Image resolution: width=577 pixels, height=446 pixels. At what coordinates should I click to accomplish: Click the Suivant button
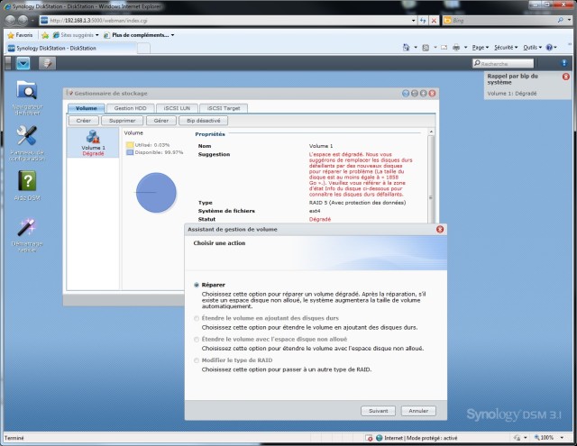click(379, 411)
